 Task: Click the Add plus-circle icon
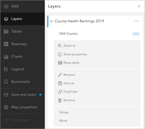point(6,6)
